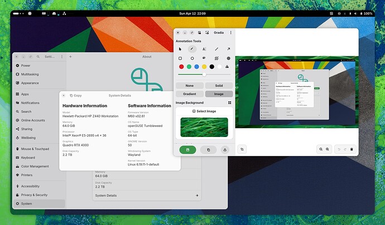Screen dimensions: 385x225
Task: Pick the red annotation color swatch
Action: 181,67
